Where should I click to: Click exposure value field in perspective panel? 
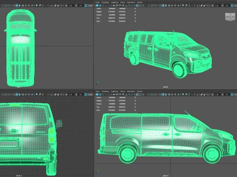coord(217,5)
